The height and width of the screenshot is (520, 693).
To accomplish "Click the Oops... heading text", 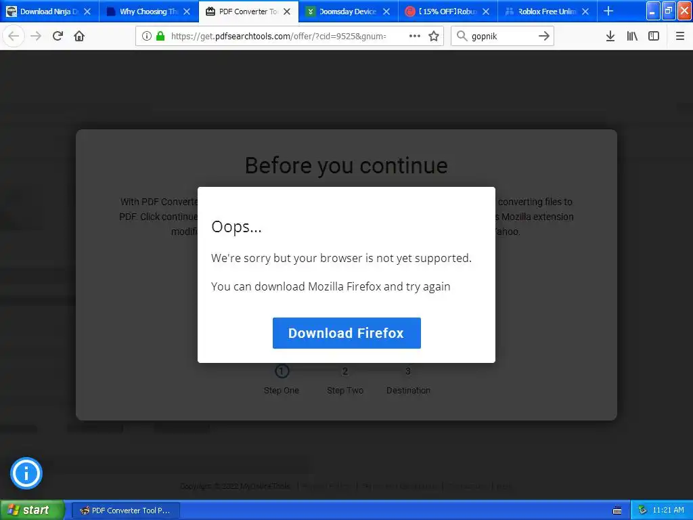I will click(236, 226).
